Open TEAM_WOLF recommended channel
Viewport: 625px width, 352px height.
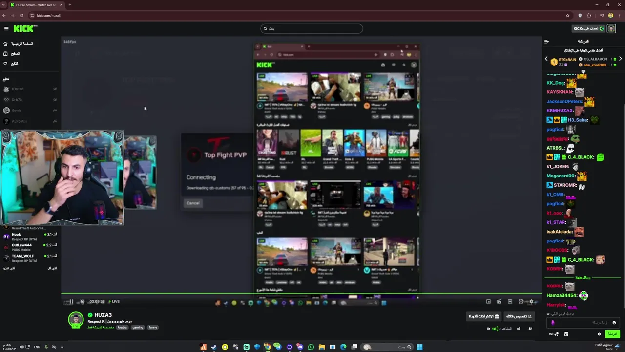[30, 258]
